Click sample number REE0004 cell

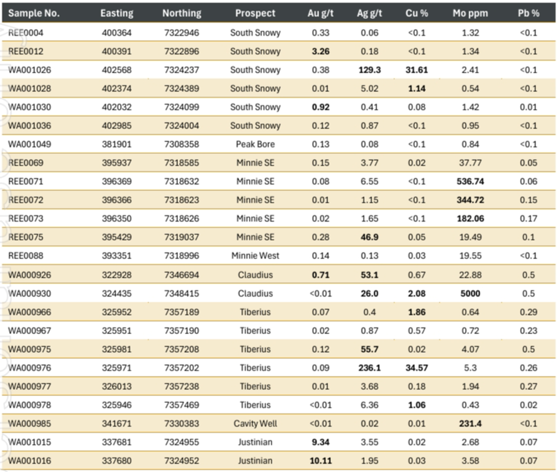tap(26, 33)
